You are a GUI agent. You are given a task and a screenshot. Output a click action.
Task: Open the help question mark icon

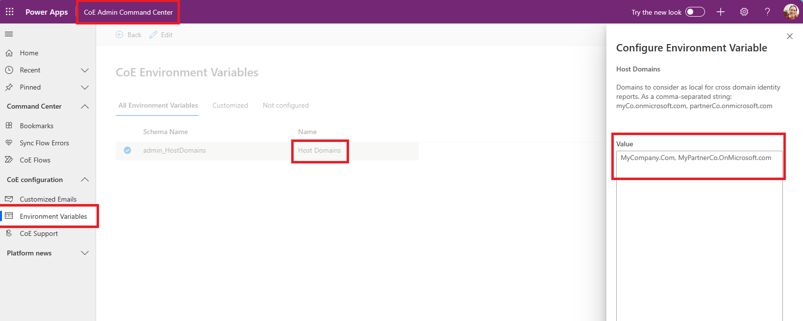coord(767,12)
